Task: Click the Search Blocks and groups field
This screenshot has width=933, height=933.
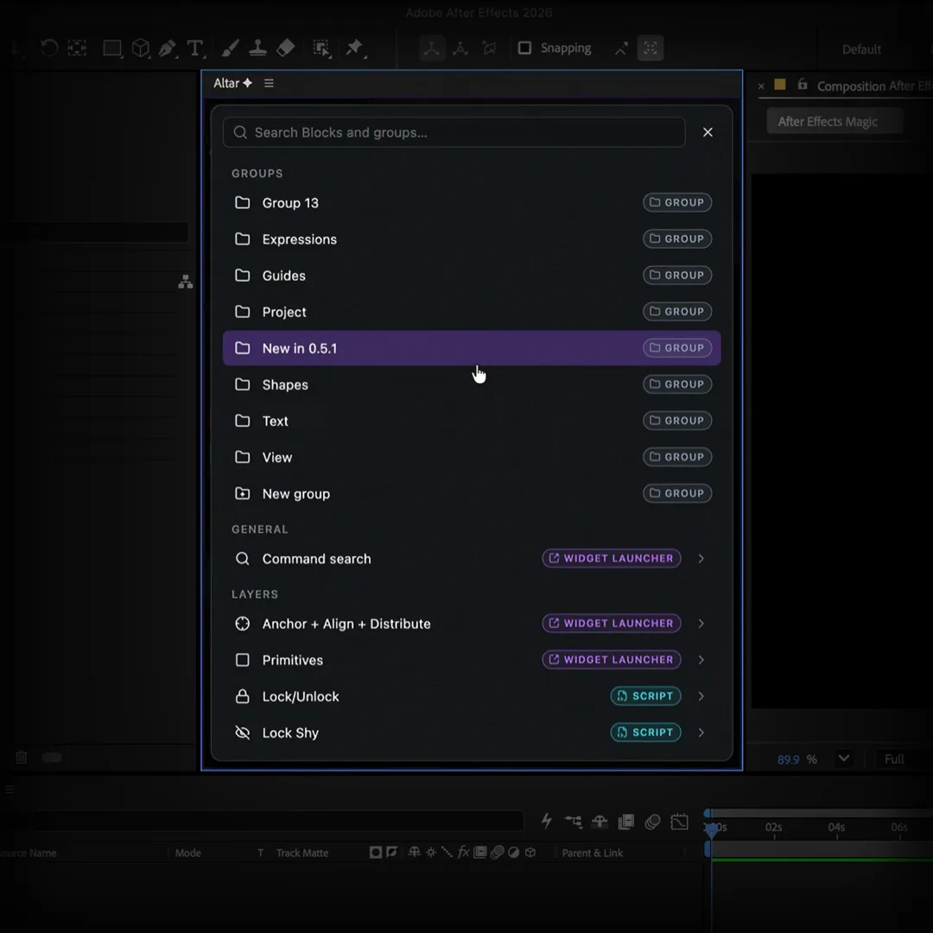Action: (x=454, y=132)
